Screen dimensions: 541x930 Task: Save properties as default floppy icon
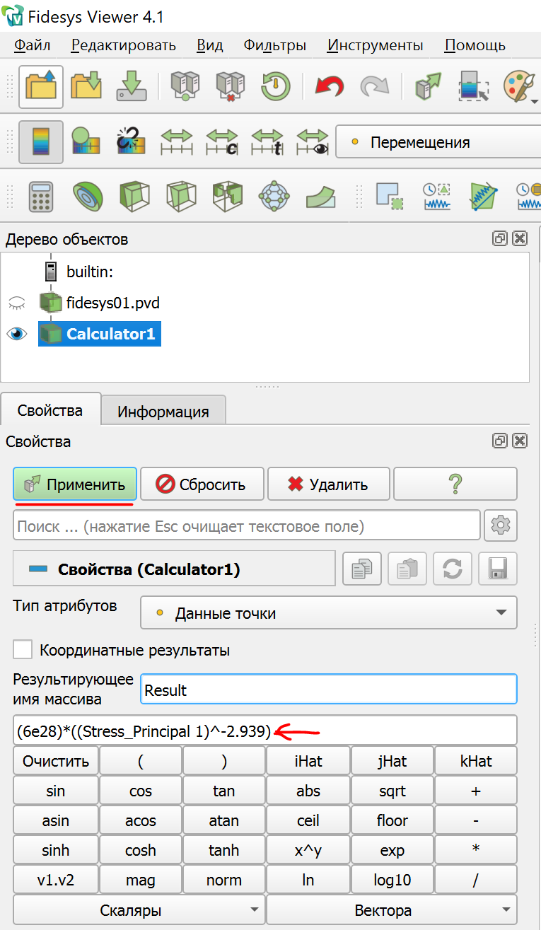coord(498,569)
